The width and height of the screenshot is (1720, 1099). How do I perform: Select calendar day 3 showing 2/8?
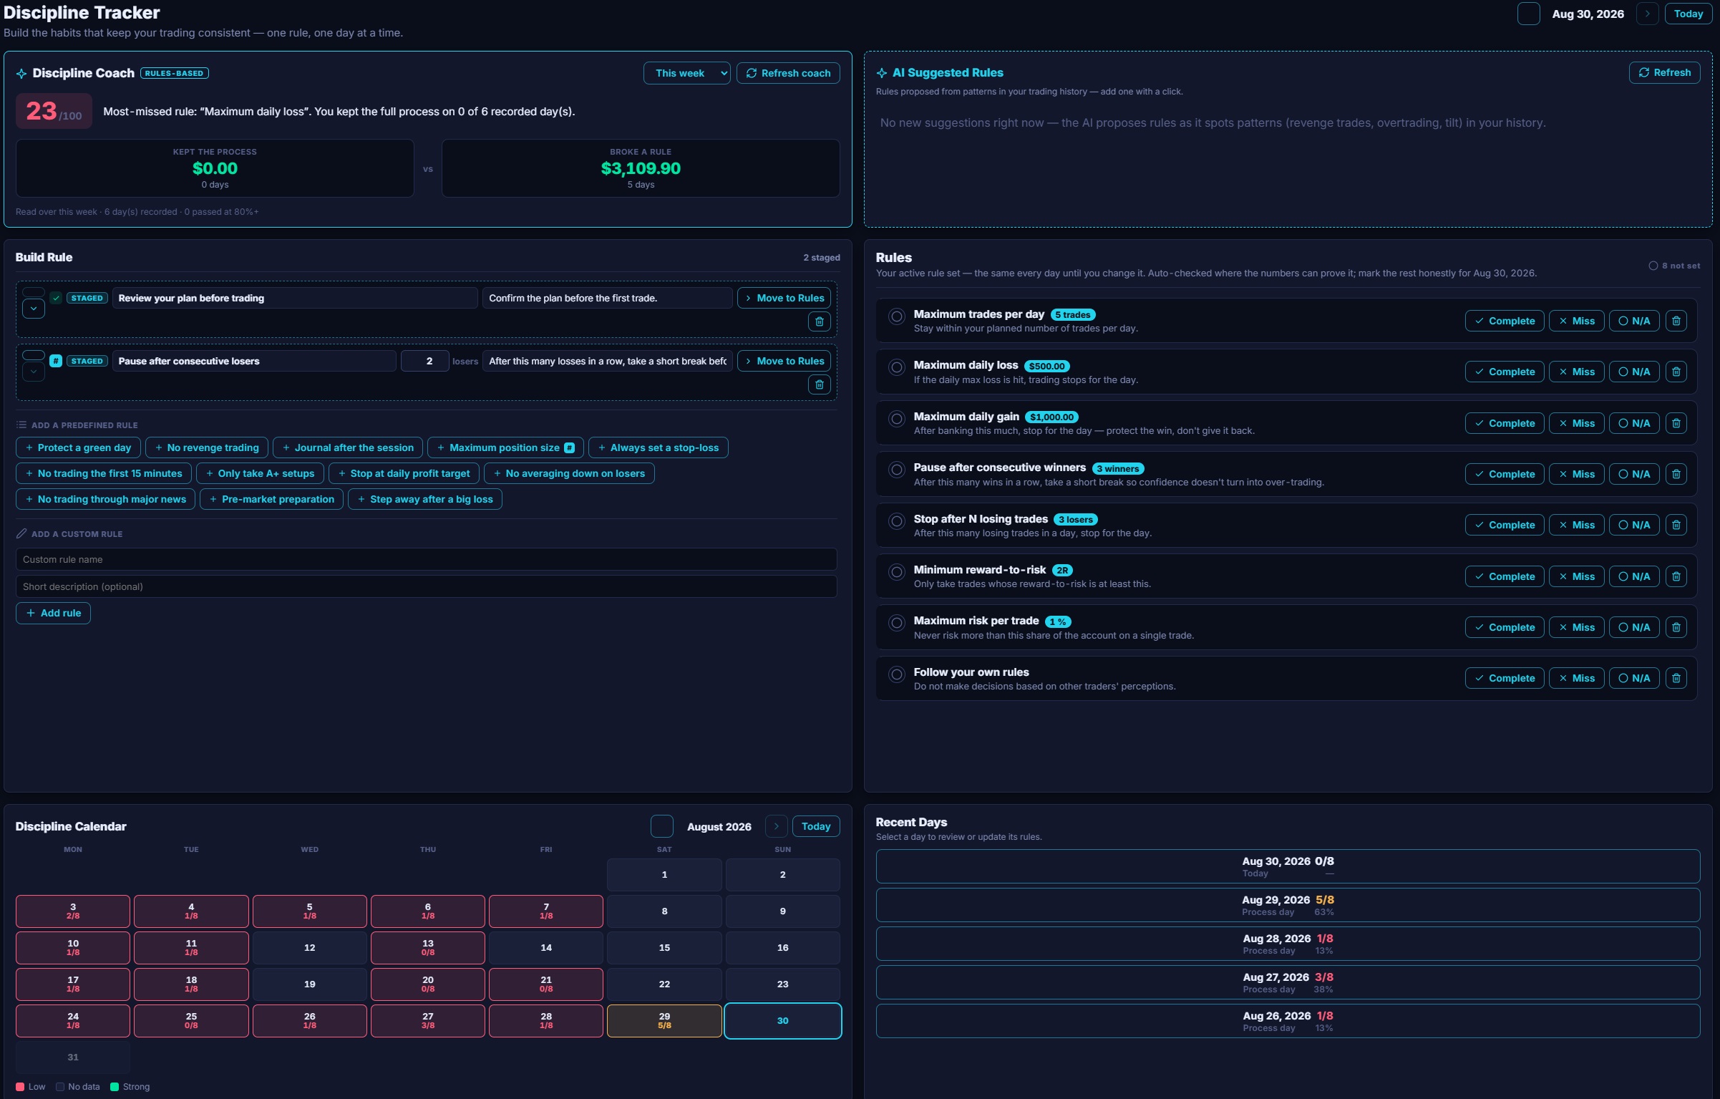click(73, 911)
